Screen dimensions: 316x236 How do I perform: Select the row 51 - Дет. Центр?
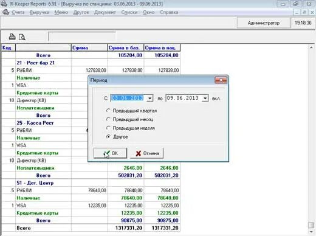[91, 182]
